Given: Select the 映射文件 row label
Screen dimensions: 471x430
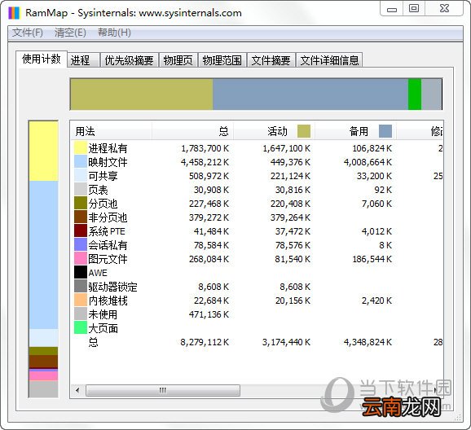Looking at the screenshot, I should [108, 162].
